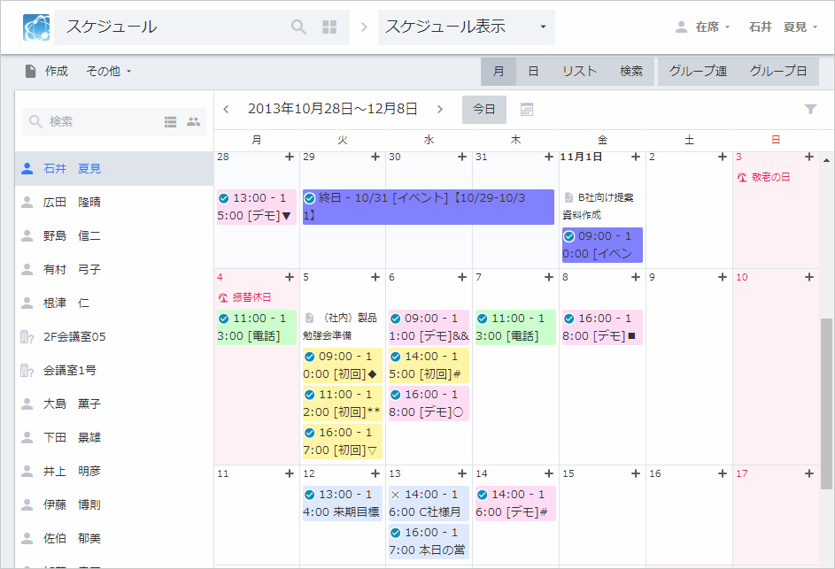Toggle check on 16:00 デモ event Nov 8
This screenshot has width=835, height=569.
[x=571, y=319]
